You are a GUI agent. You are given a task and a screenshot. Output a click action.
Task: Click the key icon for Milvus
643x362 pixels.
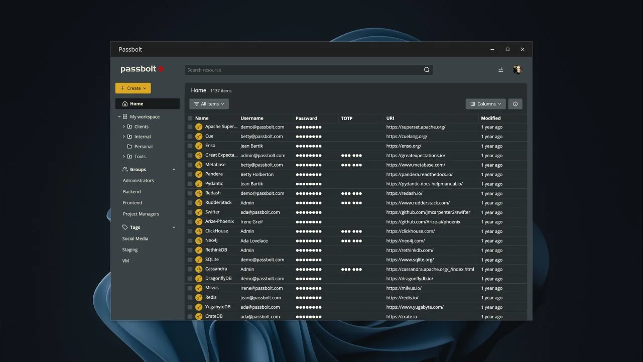(199, 288)
